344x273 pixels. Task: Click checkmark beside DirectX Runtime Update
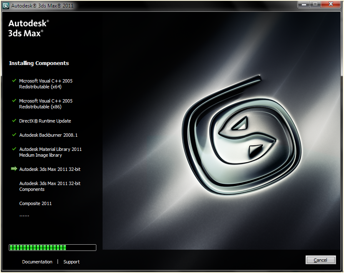tap(14, 120)
